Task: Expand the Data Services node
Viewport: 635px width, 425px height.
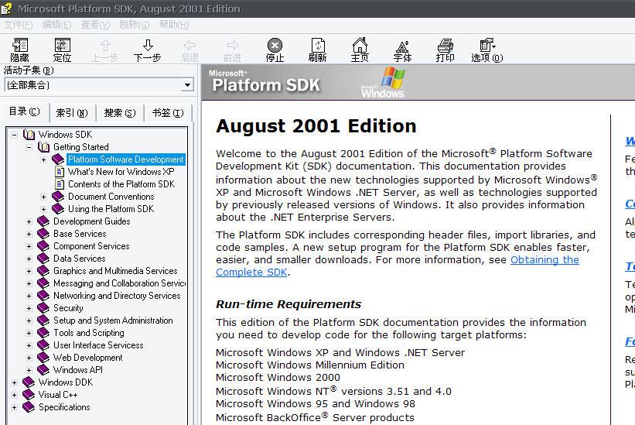Action: pyautogui.click(x=29, y=259)
